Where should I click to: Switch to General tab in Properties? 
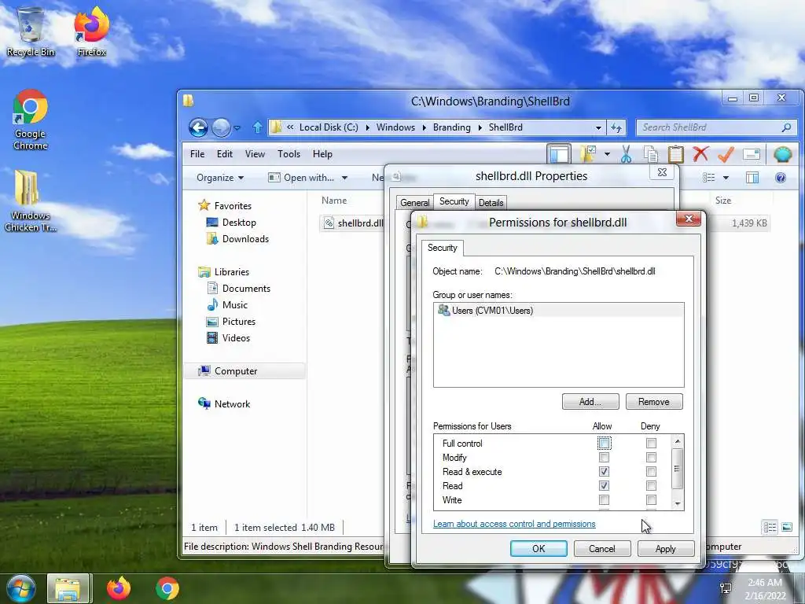[x=415, y=203]
